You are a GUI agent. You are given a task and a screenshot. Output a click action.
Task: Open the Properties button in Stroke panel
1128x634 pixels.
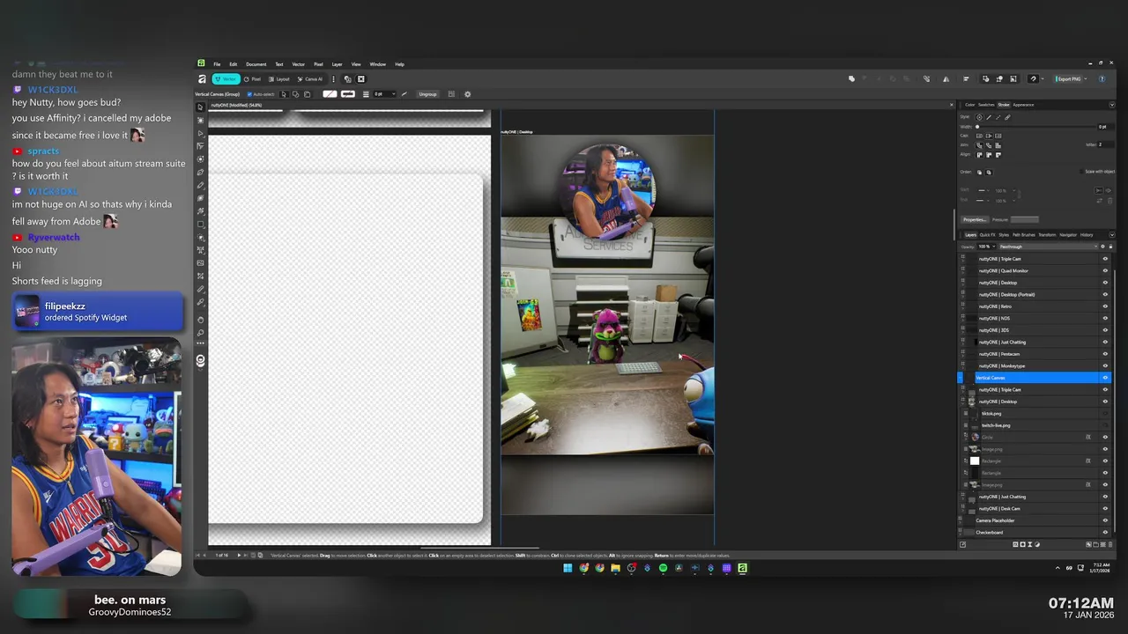(x=975, y=219)
